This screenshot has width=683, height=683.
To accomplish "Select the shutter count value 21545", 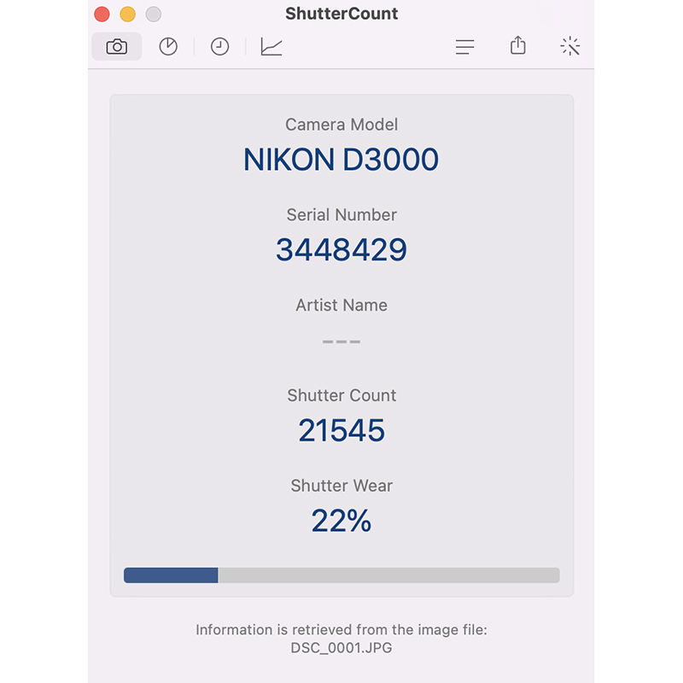I will 341,430.
